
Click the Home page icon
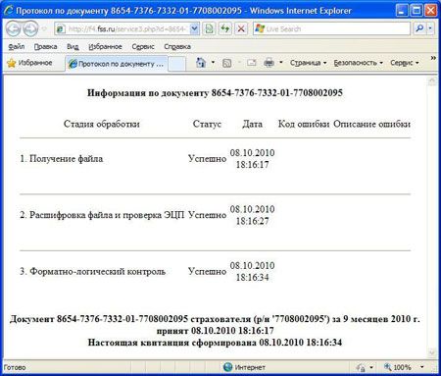[201, 62]
